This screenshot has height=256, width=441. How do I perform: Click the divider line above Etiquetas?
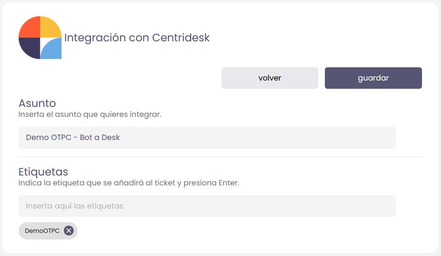coord(220,157)
